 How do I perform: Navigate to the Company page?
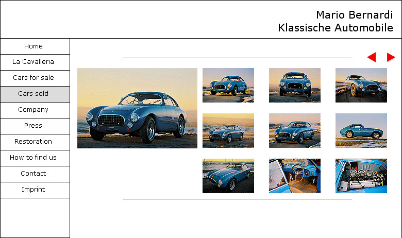33,110
